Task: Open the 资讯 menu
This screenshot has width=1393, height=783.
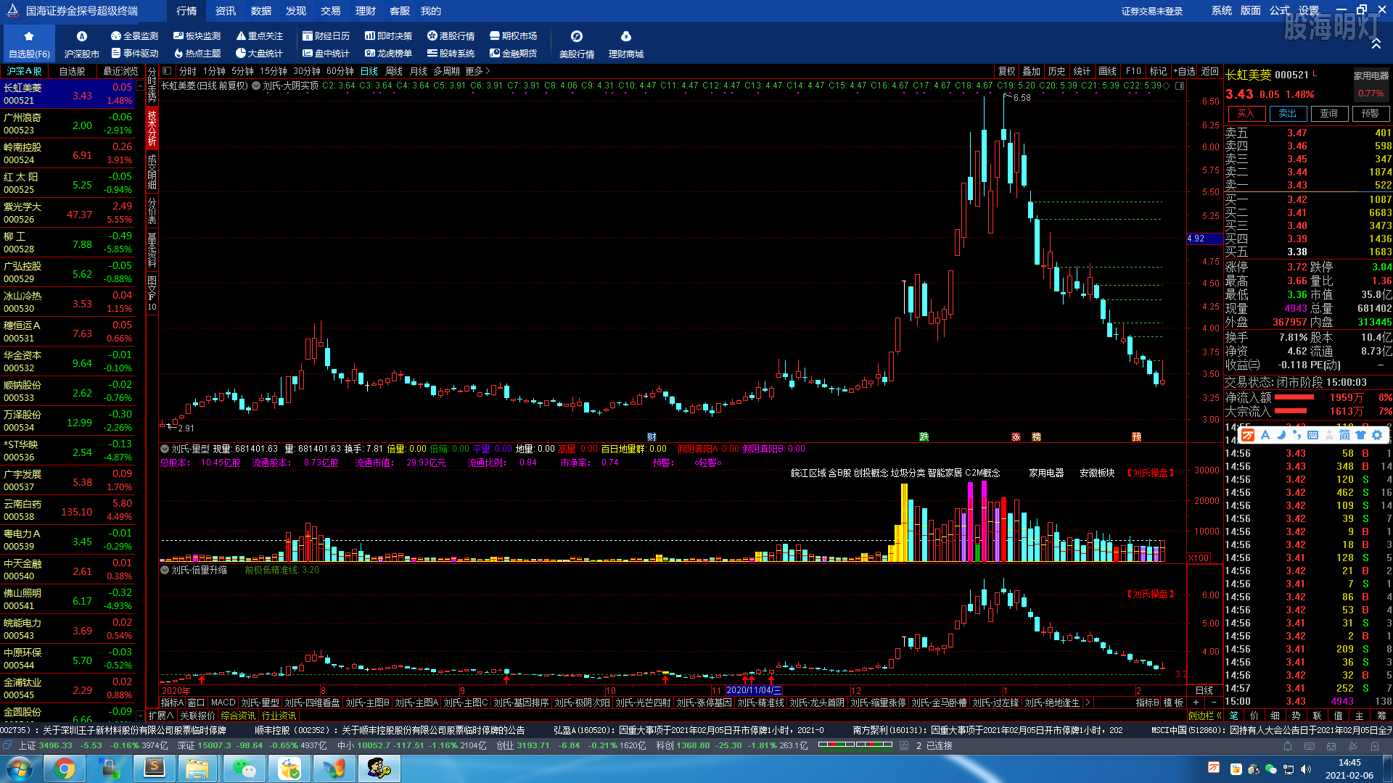Action: pyautogui.click(x=226, y=11)
